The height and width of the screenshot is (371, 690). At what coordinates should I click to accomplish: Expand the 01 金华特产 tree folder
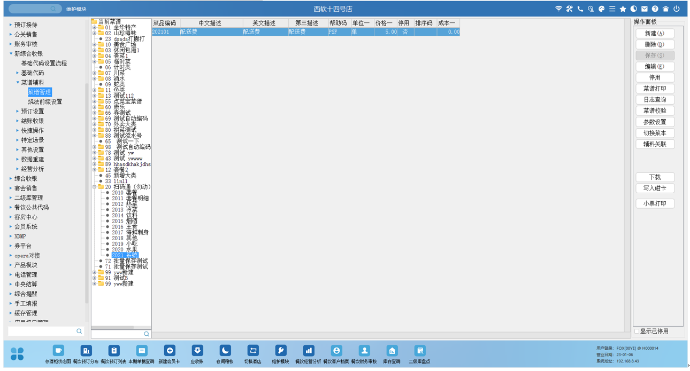[x=94, y=28]
